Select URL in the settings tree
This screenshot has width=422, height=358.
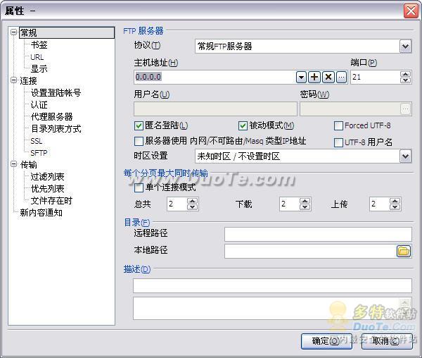[37, 57]
